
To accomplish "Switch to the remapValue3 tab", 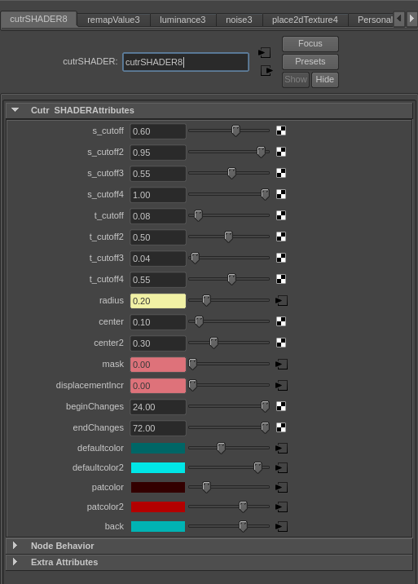I will click(113, 20).
